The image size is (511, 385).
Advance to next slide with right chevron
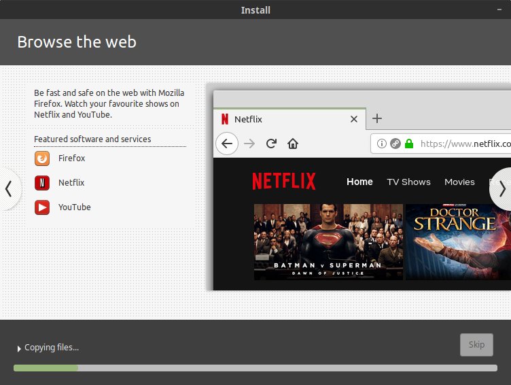click(502, 188)
